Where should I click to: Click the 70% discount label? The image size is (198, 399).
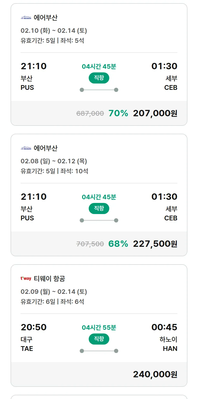coord(118,113)
